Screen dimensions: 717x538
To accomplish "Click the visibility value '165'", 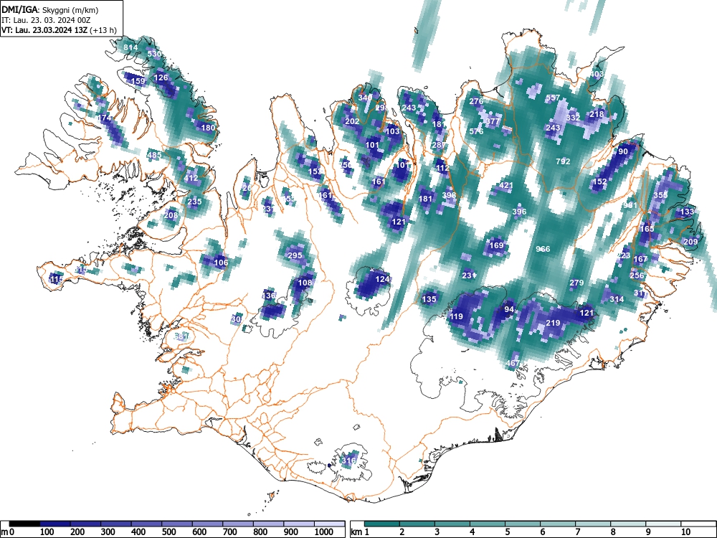I will coord(647,229).
